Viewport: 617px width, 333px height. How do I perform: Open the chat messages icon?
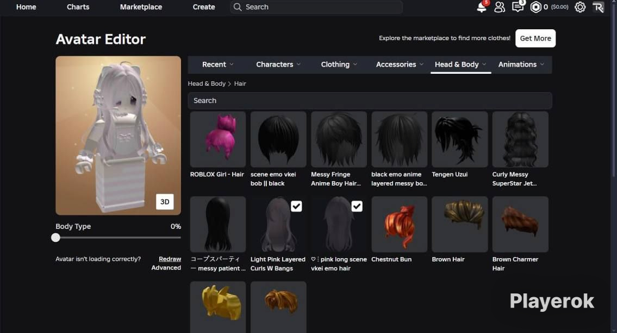pyautogui.click(x=518, y=7)
